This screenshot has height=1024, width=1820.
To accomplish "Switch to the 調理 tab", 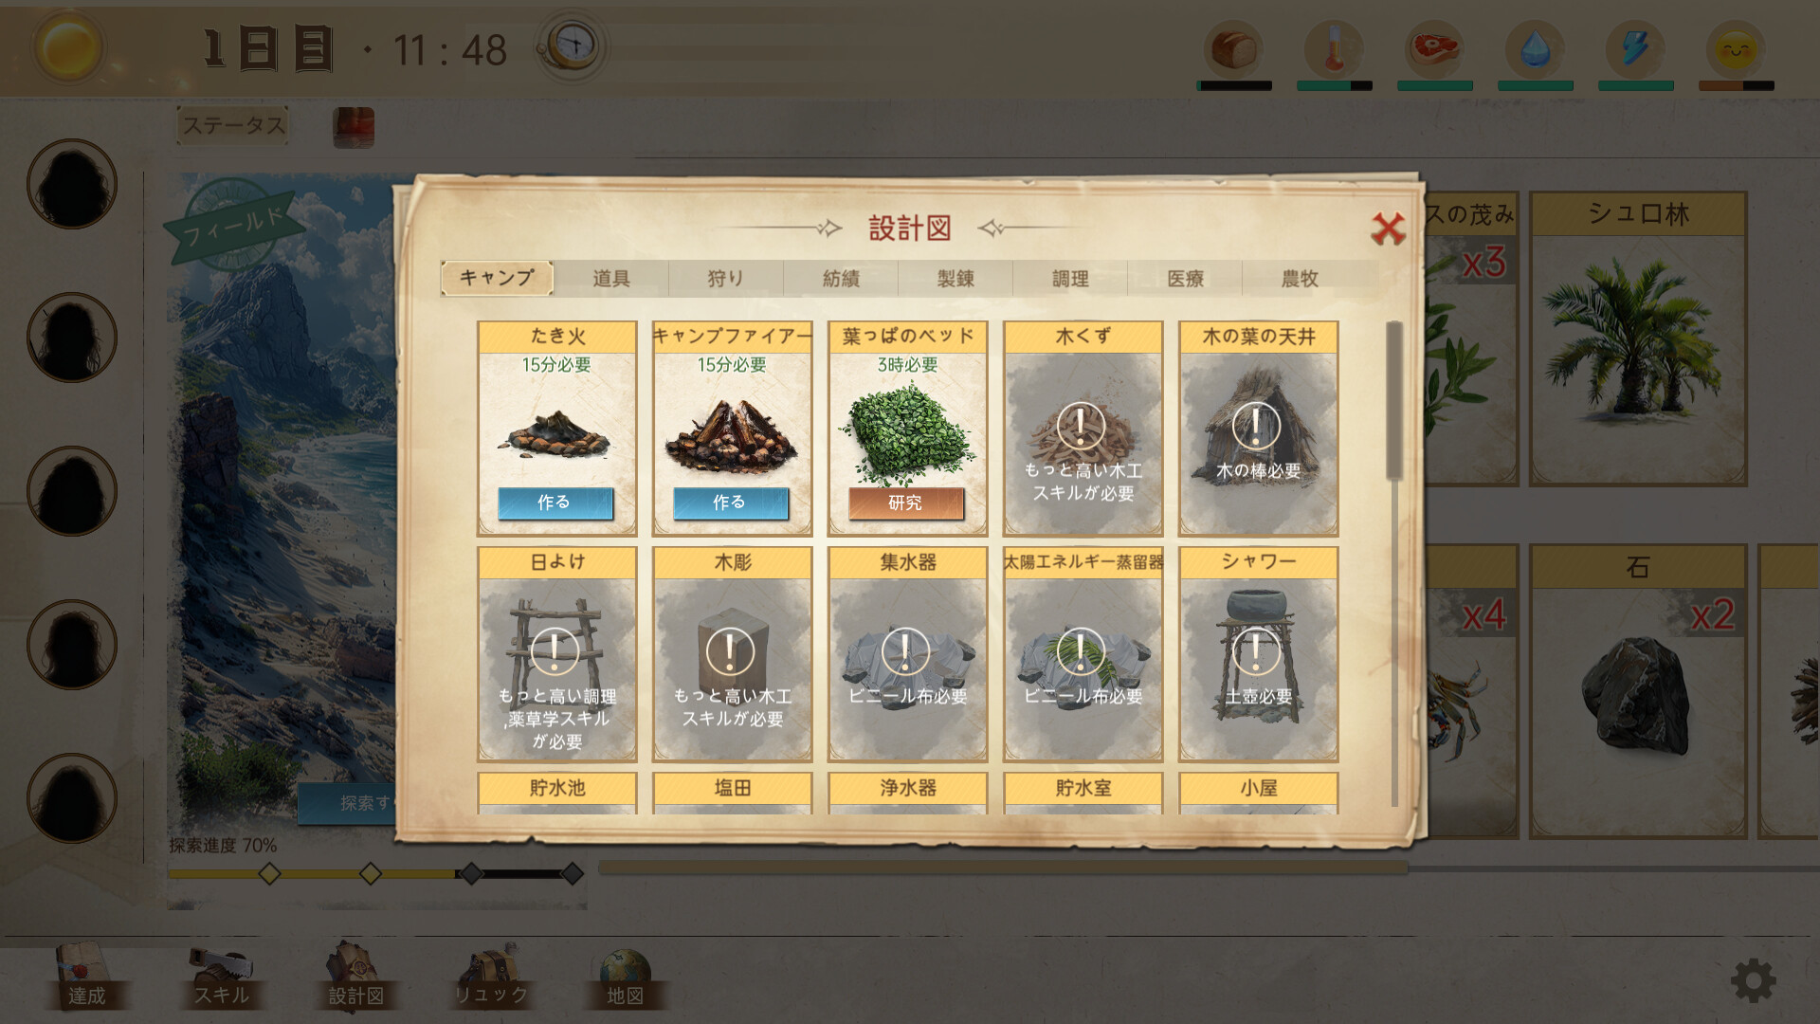I will (1070, 279).
